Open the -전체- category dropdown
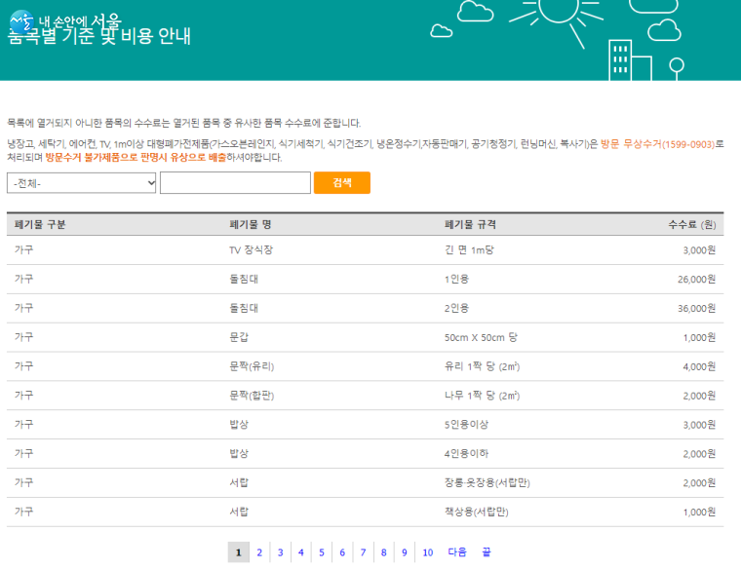This screenshot has height=570, width=741. (x=82, y=183)
